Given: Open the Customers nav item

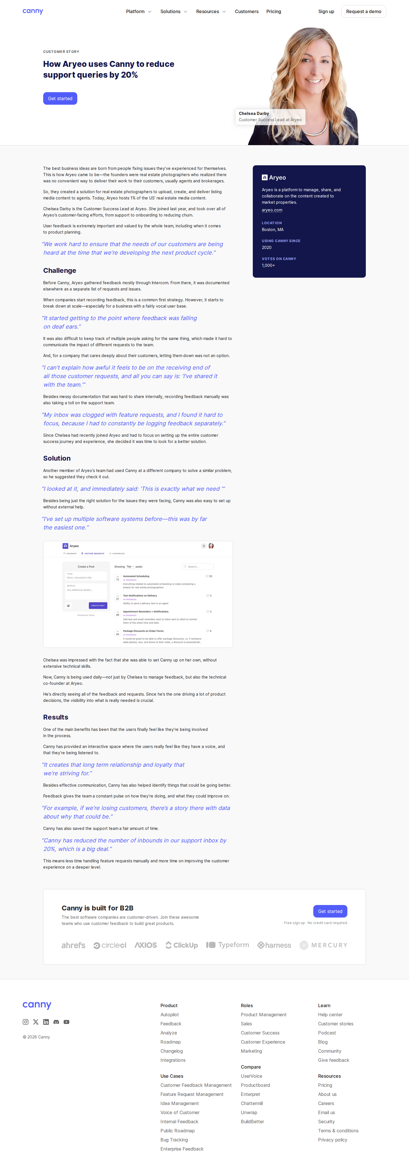Looking at the screenshot, I should (x=247, y=11).
